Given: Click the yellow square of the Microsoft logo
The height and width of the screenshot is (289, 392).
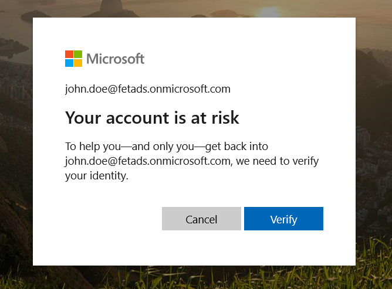Looking at the screenshot, I should coord(78,63).
